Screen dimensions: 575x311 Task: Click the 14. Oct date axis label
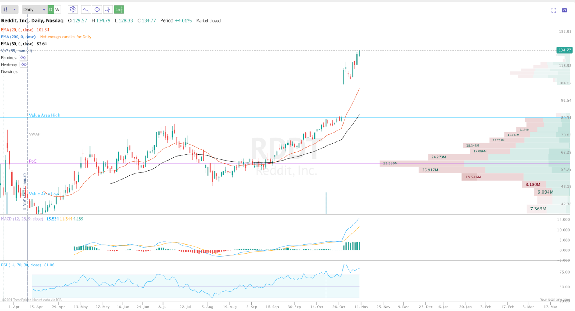click(x=317, y=307)
